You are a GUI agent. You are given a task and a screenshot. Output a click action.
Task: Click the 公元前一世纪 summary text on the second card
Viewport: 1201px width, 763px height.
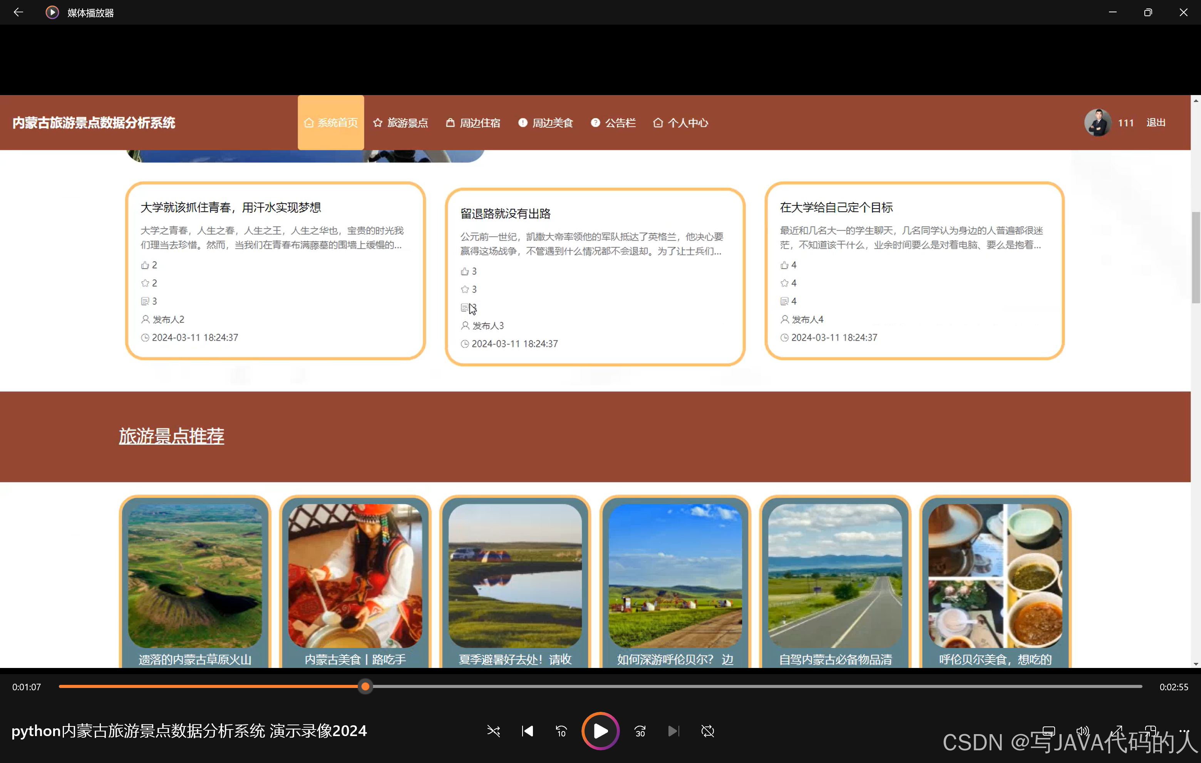[x=591, y=244]
